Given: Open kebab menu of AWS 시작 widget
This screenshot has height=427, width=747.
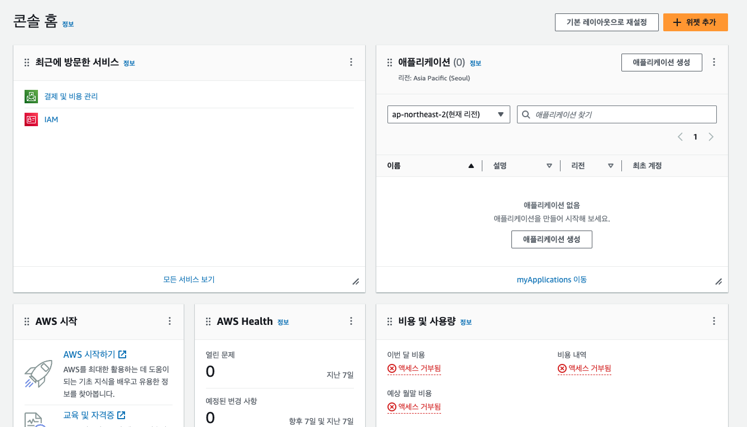Looking at the screenshot, I should point(170,321).
